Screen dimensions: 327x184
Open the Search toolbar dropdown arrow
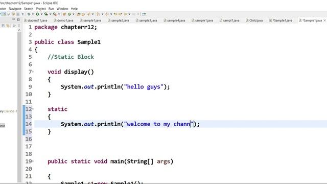tap(93, 14)
